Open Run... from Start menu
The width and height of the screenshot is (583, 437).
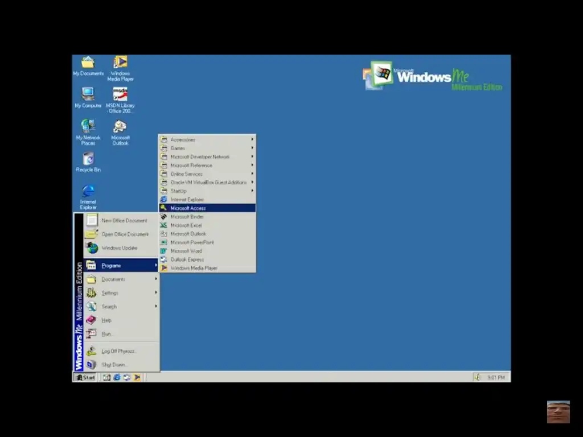point(122,334)
